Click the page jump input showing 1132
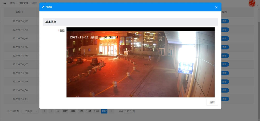 tap(128, 111)
